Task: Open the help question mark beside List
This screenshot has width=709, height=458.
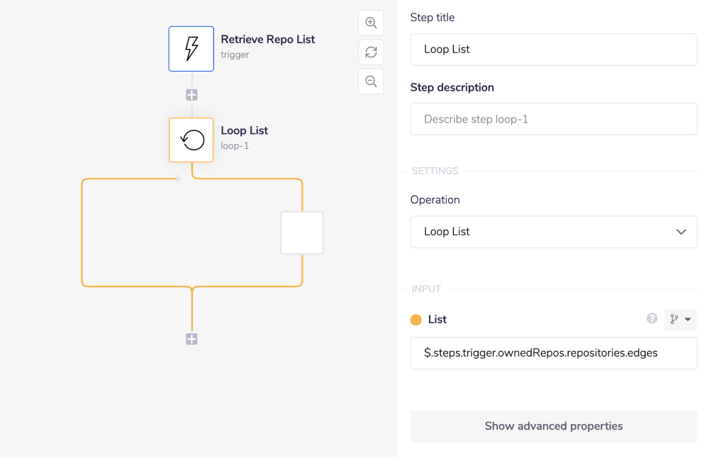Action: point(652,319)
